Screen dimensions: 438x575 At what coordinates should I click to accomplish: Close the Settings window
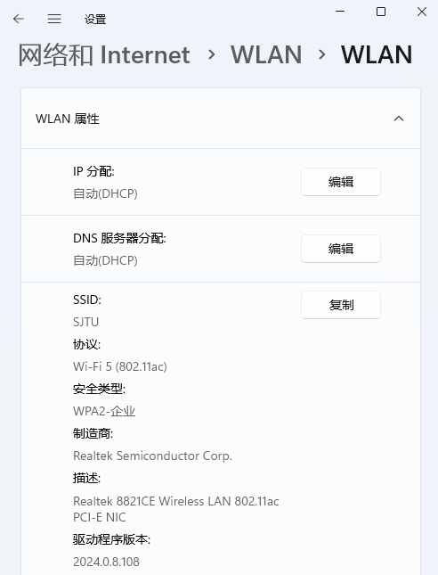422,12
